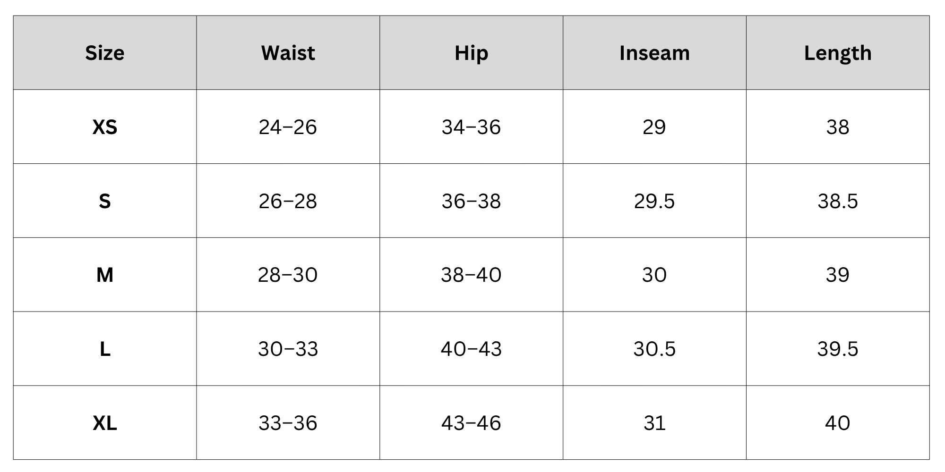The width and height of the screenshot is (945, 472).
Task: Select the L size row label
Action: coord(105,349)
